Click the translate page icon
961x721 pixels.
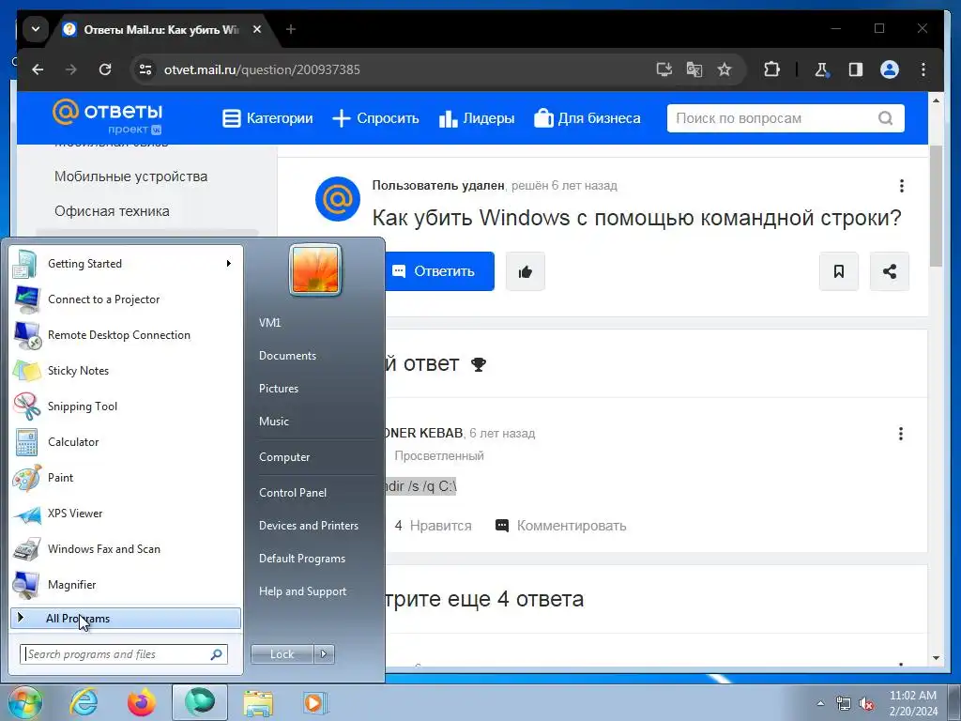694,69
